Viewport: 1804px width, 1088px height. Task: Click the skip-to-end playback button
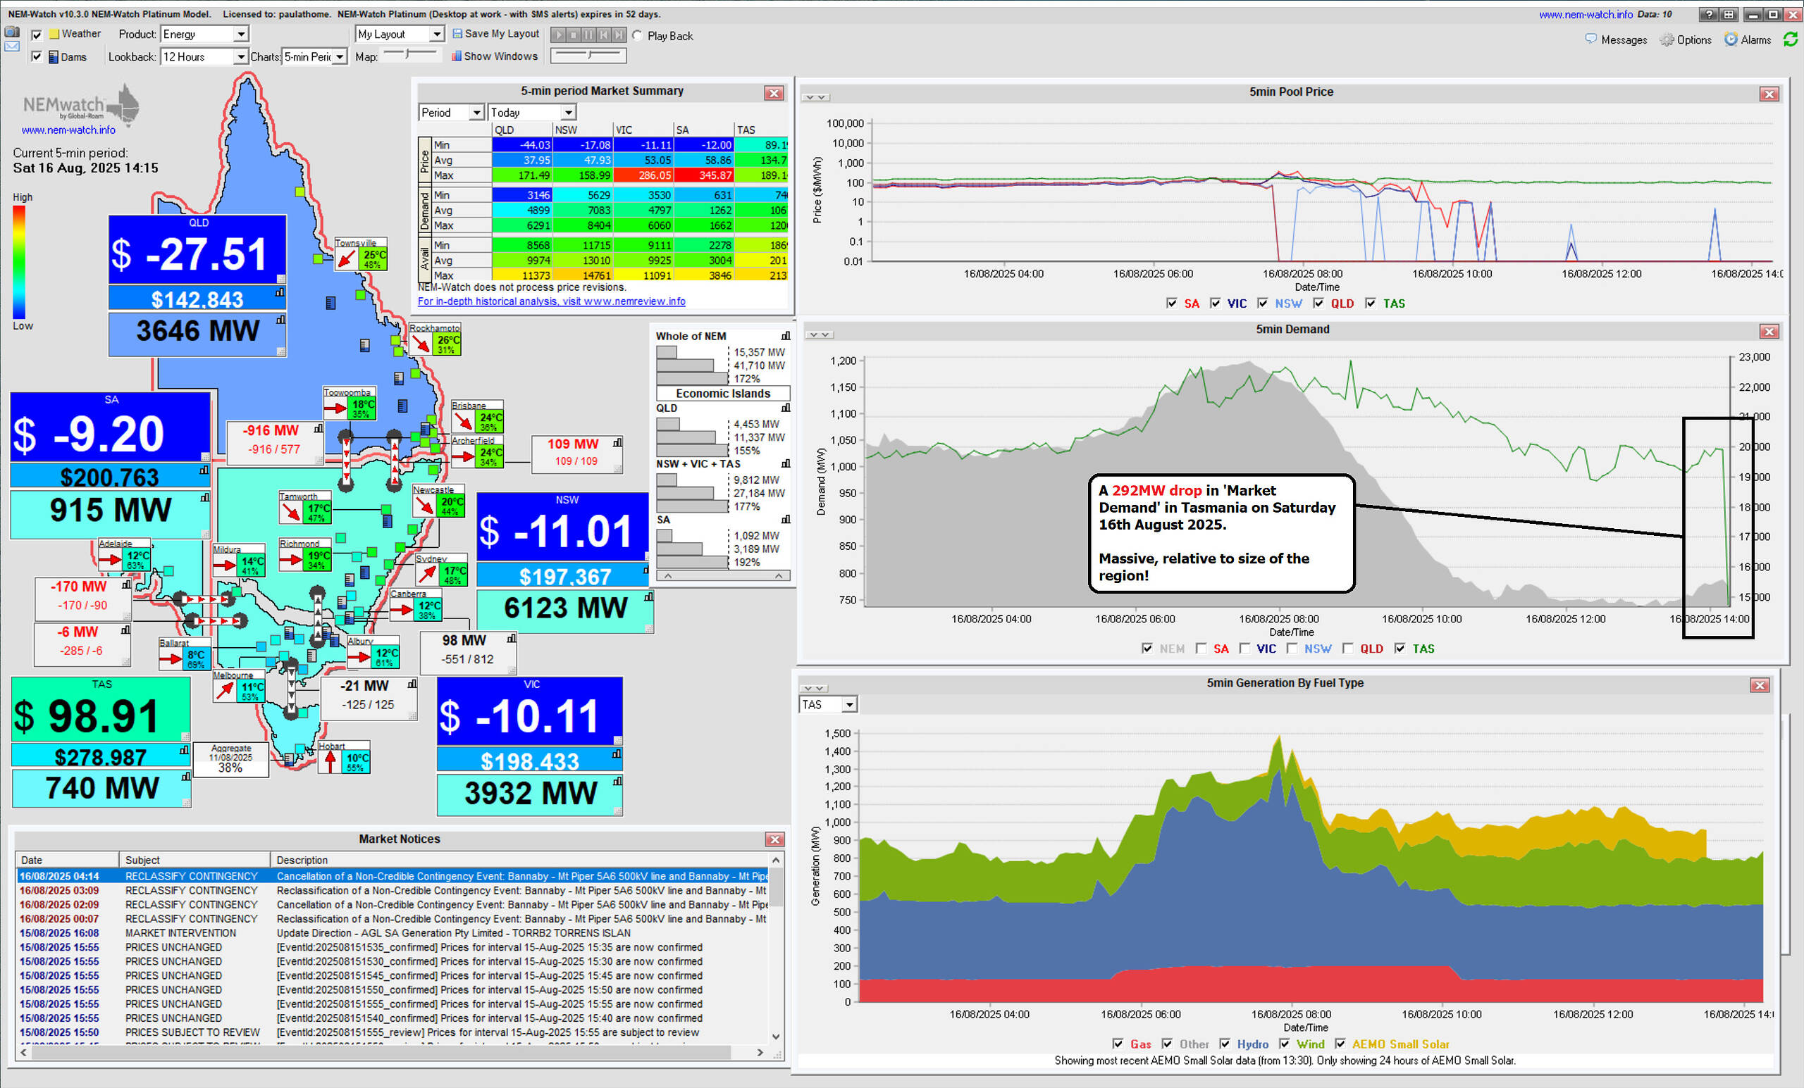click(x=619, y=35)
